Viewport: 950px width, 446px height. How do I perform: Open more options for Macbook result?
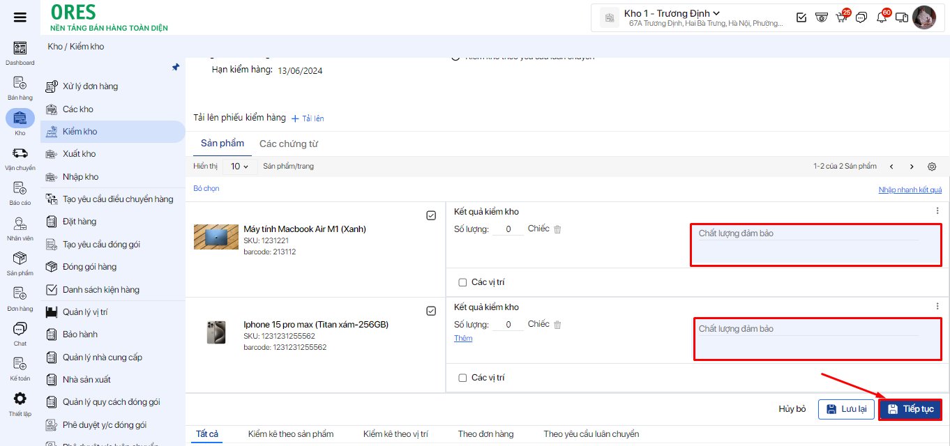pyautogui.click(x=937, y=210)
